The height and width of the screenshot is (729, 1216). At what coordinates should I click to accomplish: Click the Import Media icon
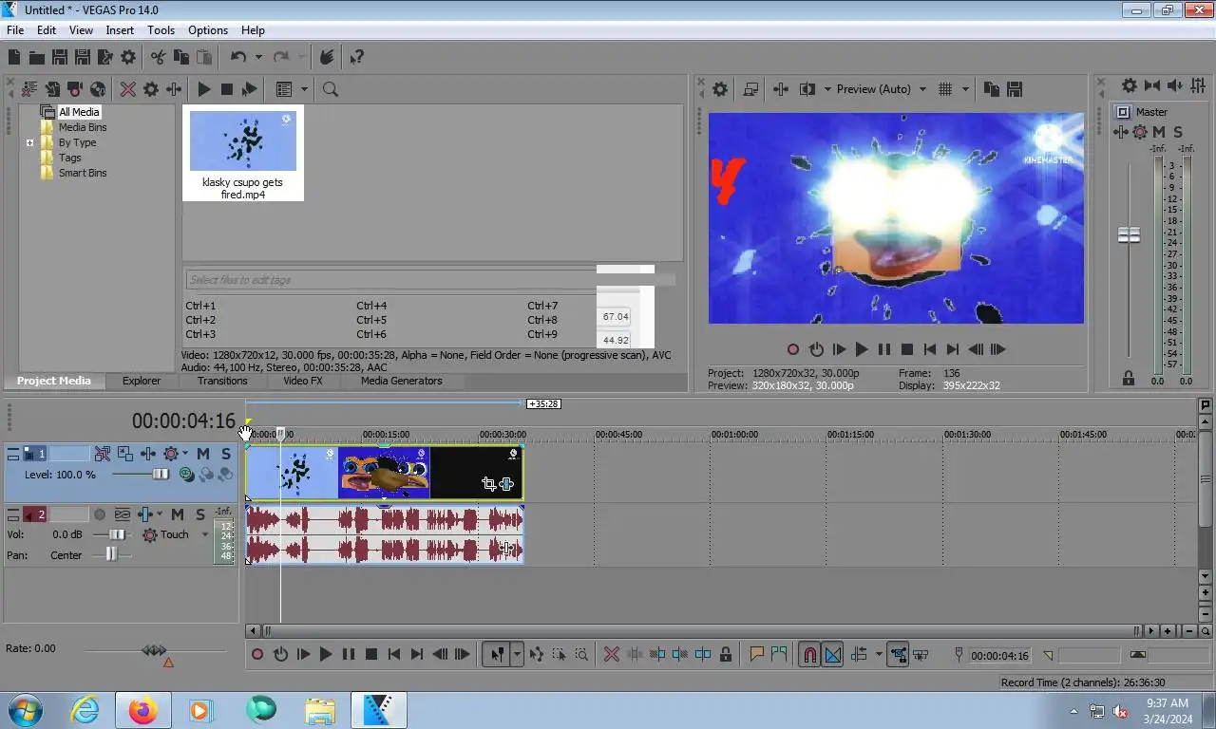(x=52, y=89)
